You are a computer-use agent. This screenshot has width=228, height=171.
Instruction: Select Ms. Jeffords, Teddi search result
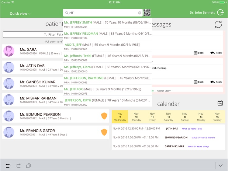click(x=107, y=57)
